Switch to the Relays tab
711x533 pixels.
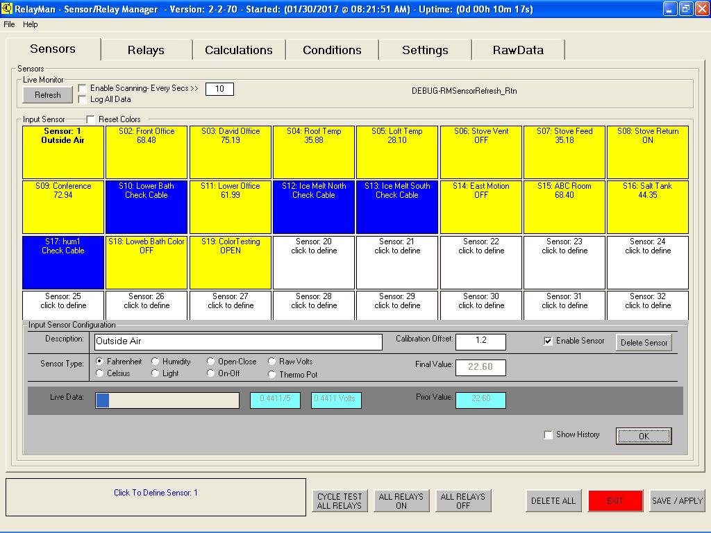click(x=146, y=50)
